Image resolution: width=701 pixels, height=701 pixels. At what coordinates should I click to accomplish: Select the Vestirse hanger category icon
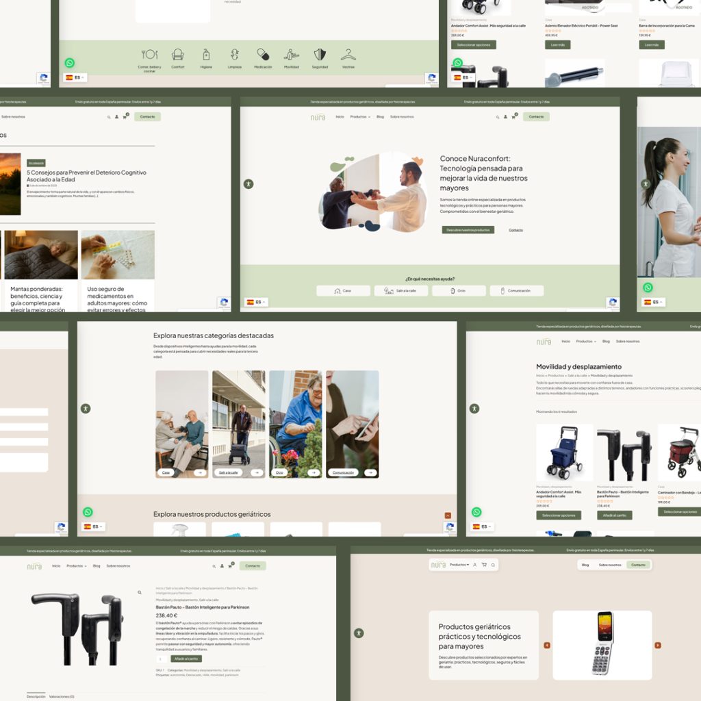(x=348, y=55)
